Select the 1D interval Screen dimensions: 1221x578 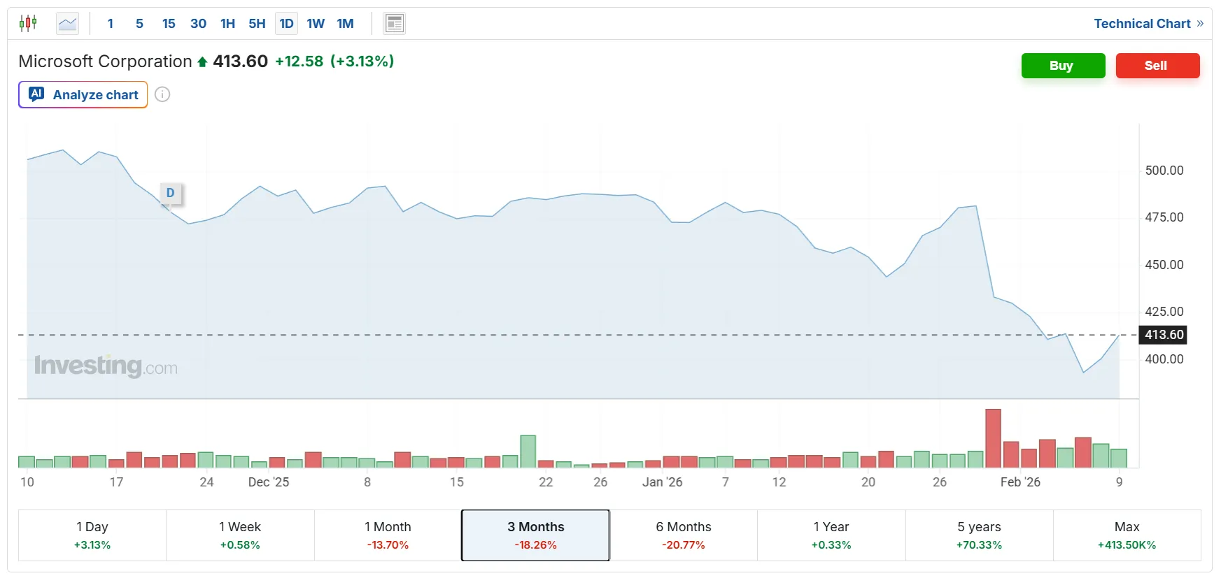pyautogui.click(x=286, y=24)
